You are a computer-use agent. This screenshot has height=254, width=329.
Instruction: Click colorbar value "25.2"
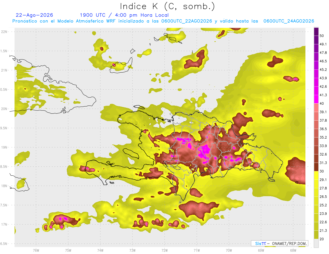pyautogui.click(x=323, y=205)
